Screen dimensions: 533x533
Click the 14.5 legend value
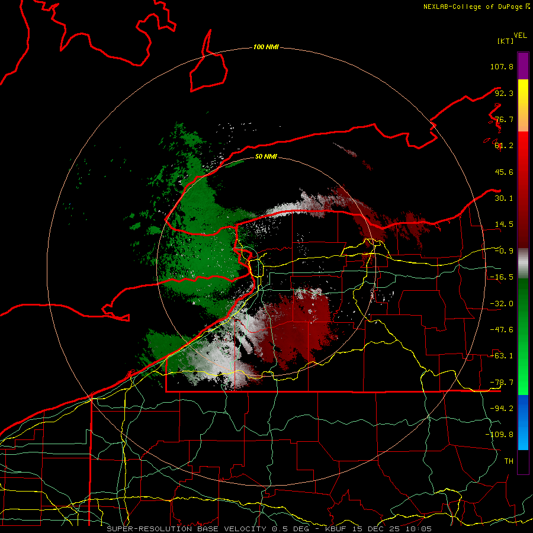click(x=504, y=224)
